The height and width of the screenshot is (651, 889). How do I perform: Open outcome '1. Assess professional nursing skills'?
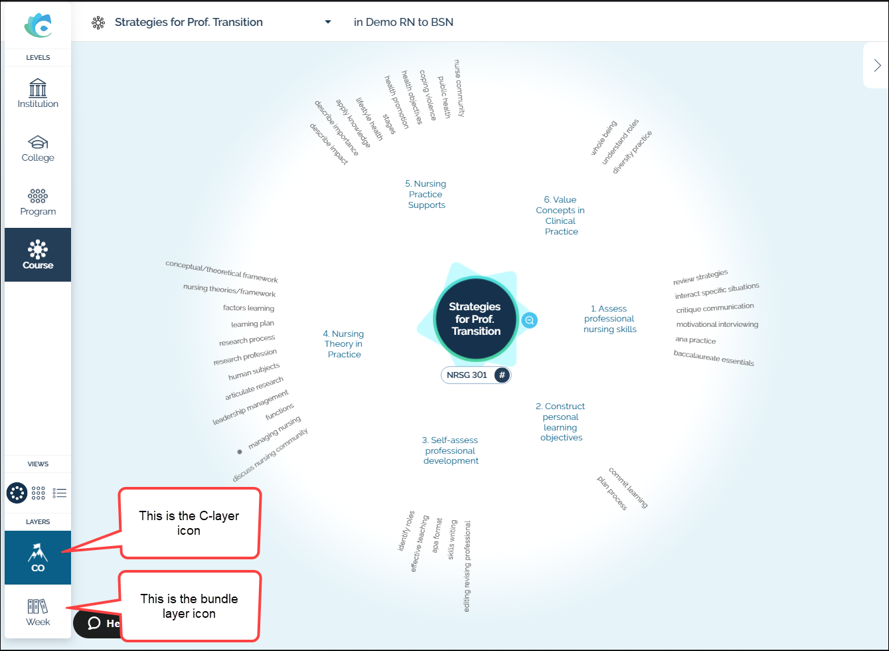tap(609, 318)
